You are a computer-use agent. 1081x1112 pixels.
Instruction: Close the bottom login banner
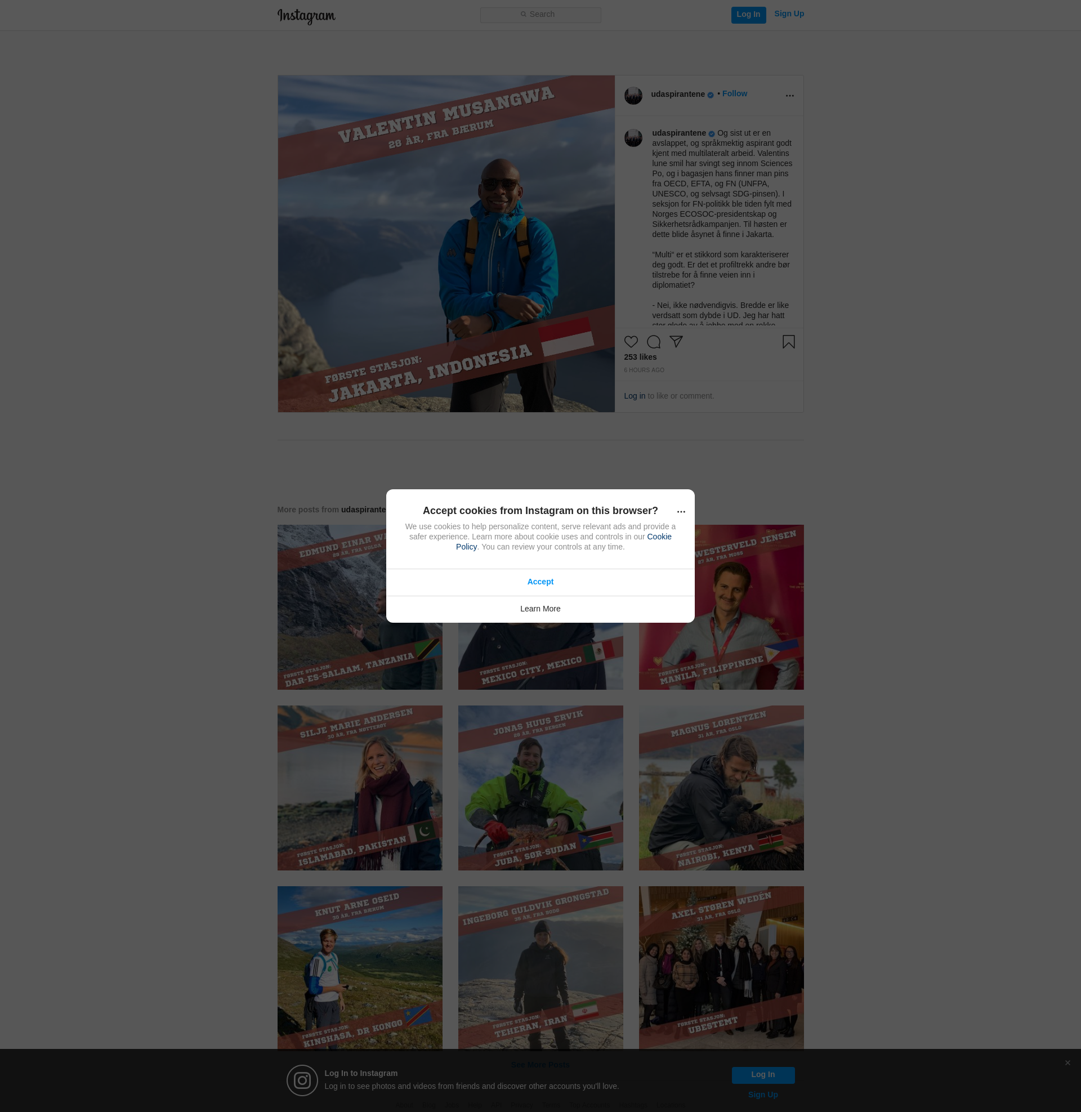1067,1062
